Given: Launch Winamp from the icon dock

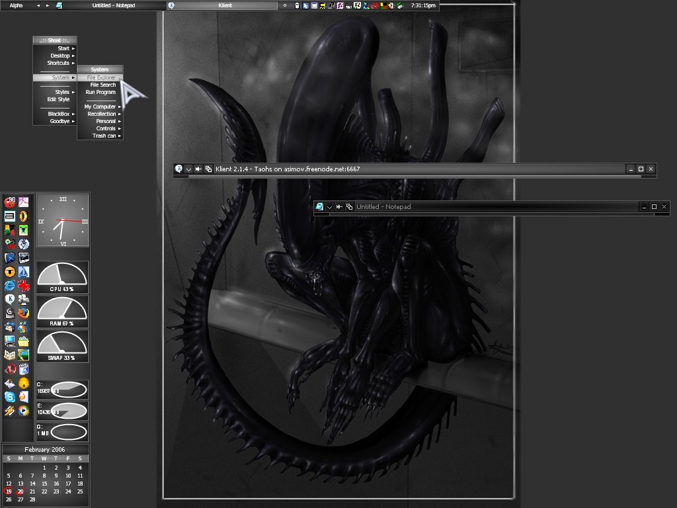Looking at the screenshot, I should 9,410.
